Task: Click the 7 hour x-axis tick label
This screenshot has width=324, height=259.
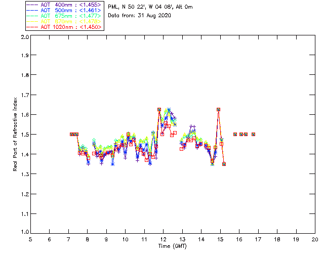Action: (68, 239)
